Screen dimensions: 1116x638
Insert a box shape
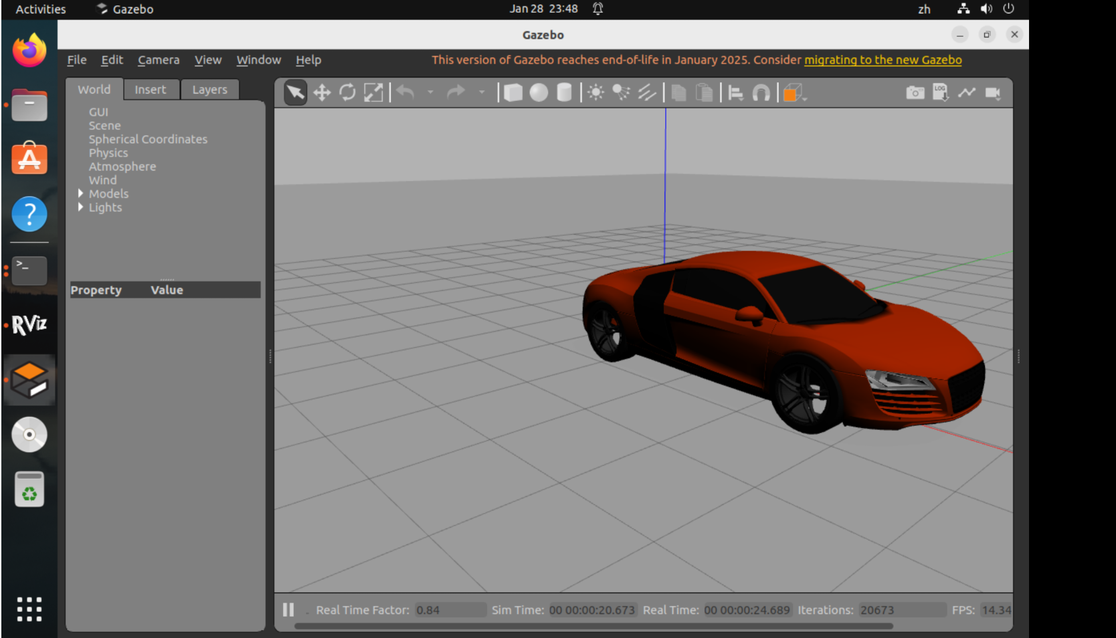(513, 92)
